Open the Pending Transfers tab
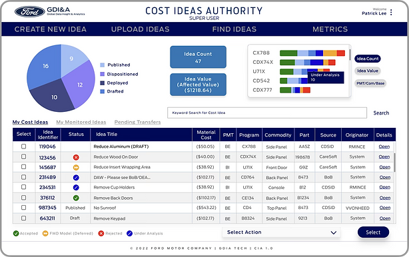The width and height of the screenshot is (409, 257). click(137, 122)
